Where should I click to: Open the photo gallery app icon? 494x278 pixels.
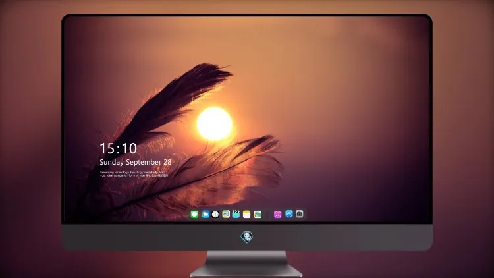[258, 214]
